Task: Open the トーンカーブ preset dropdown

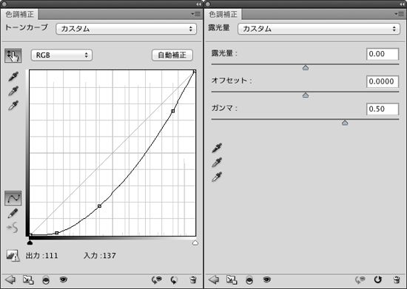Action: (126, 29)
